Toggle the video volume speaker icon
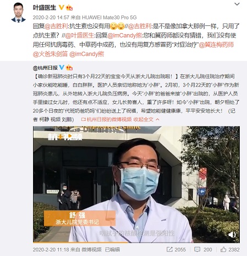 click(x=232, y=234)
